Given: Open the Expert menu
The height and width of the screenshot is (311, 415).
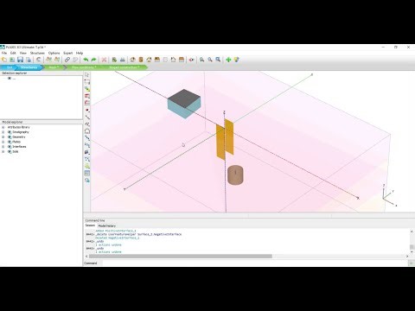Looking at the screenshot, I should 68,53.
